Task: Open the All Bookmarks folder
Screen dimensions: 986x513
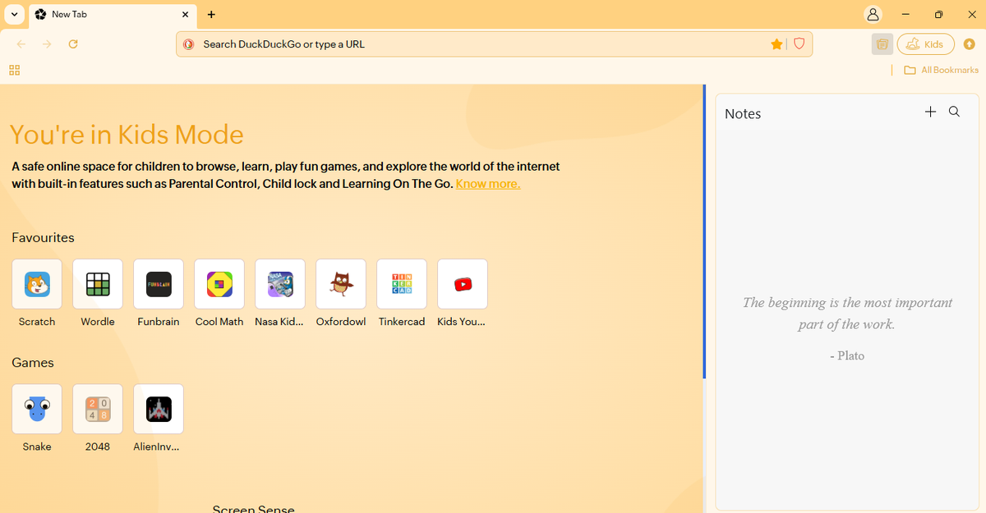Action: click(940, 70)
